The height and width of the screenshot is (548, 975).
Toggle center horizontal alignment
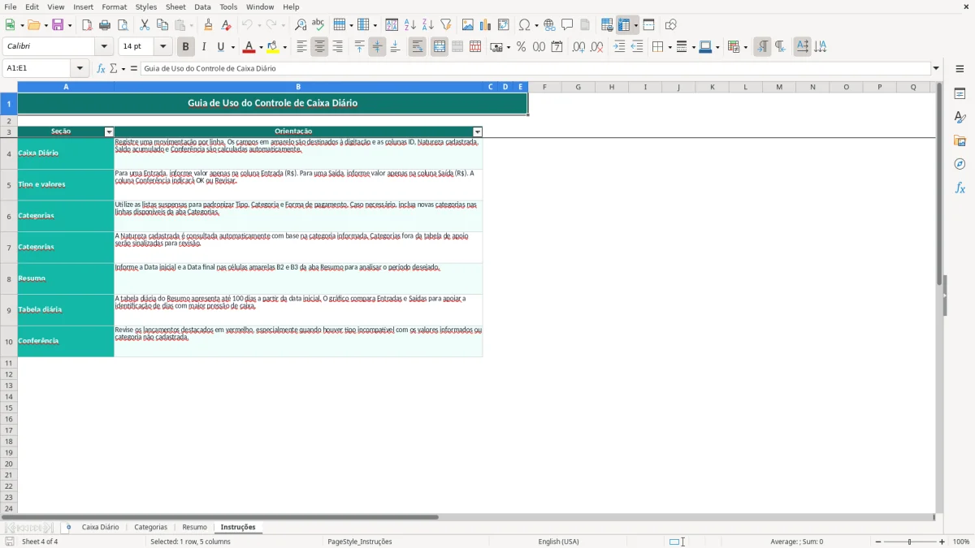coord(320,47)
